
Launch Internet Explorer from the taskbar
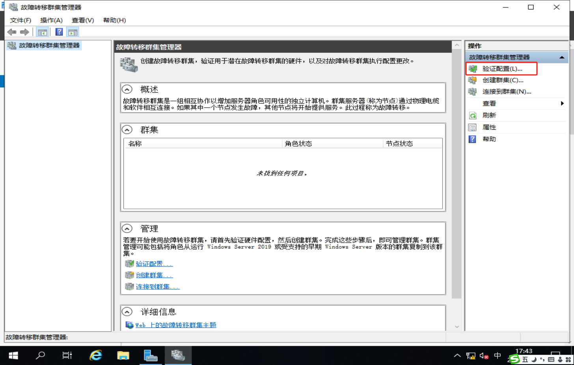pyautogui.click(x=95, y=355)
